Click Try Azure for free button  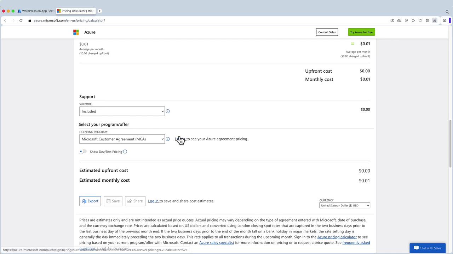pyautogui.click(x=361, y=32)
